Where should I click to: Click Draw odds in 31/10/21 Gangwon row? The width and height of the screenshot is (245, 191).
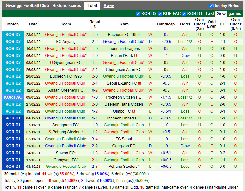point(185,146)
